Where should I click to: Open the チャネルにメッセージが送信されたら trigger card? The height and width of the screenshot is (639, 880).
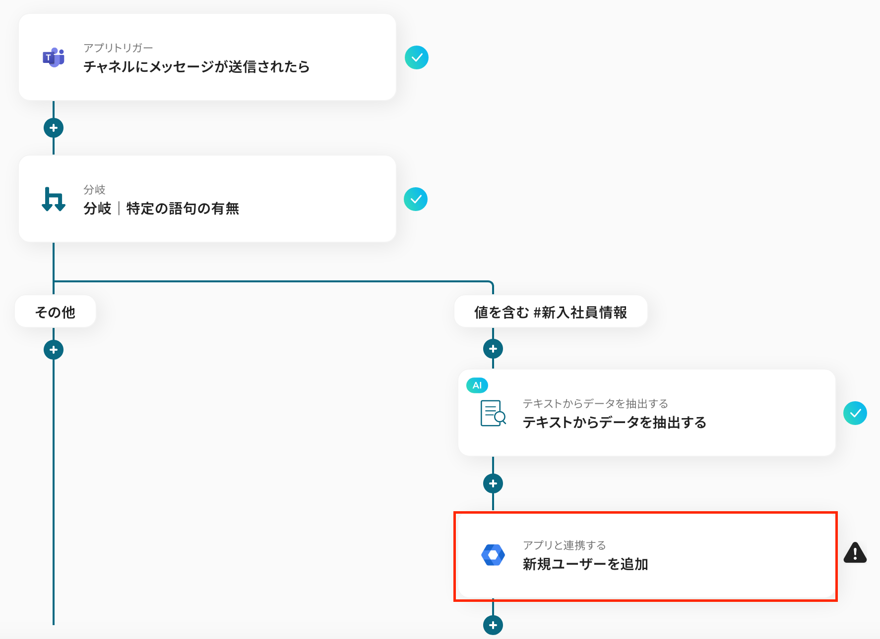(207, 57)
